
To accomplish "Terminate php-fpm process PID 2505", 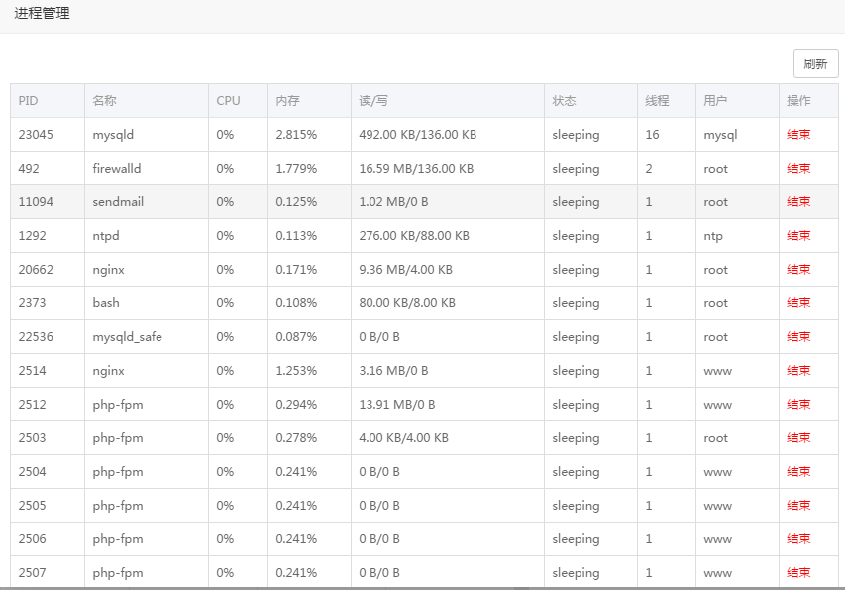I will tap(798, 506).
